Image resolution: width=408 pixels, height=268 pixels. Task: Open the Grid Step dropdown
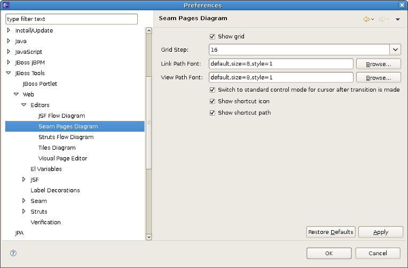click(395, 50)
